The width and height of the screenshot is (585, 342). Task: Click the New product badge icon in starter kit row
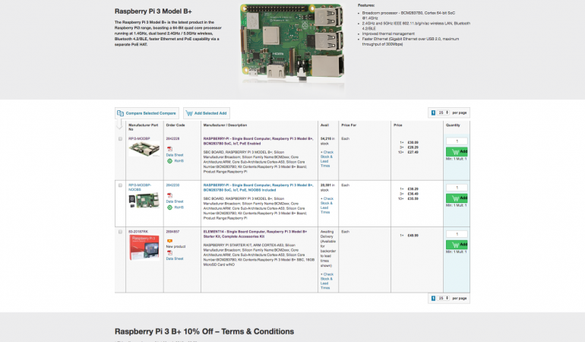pyautogui.click(x=169, y=241)
